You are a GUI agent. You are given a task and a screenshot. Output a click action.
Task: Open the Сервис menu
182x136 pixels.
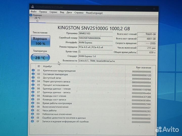[x=53, y=12]
